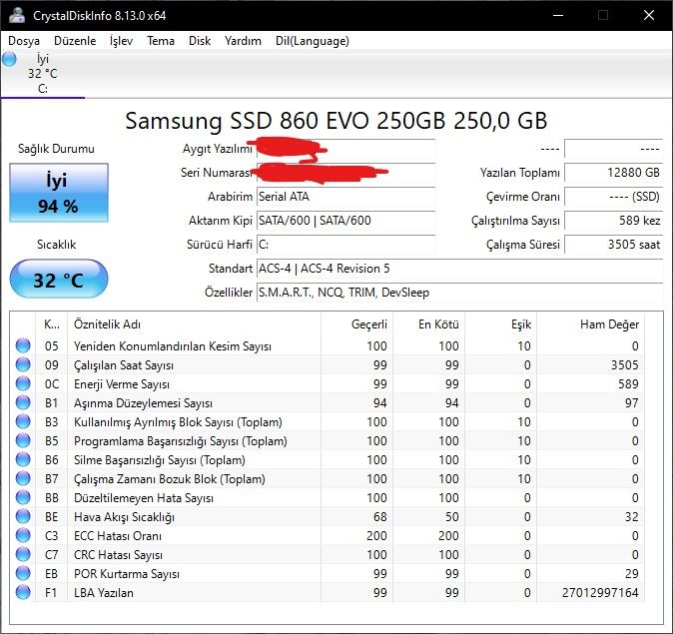Click the 32 °C temperature button
Image resolution: width=673 pixels, height=634 pixels.
(59, 279)
